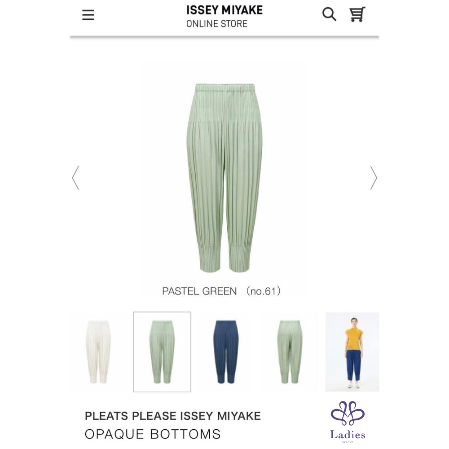The width and height of the screenshot is (449, 449).
Task: Select the white pants thumbnail
Action: pos(98,352)
